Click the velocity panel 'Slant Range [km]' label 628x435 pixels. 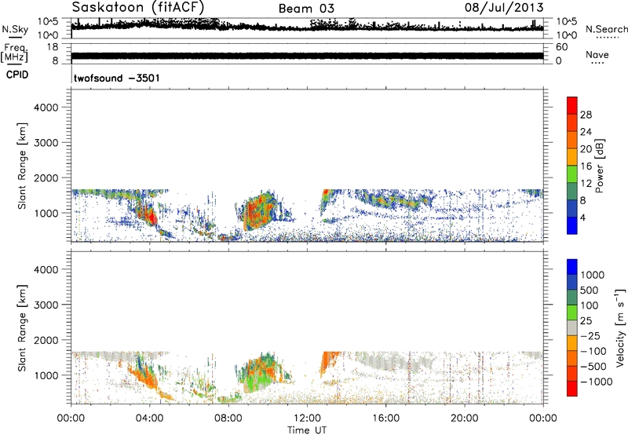[x=22, y=328]
